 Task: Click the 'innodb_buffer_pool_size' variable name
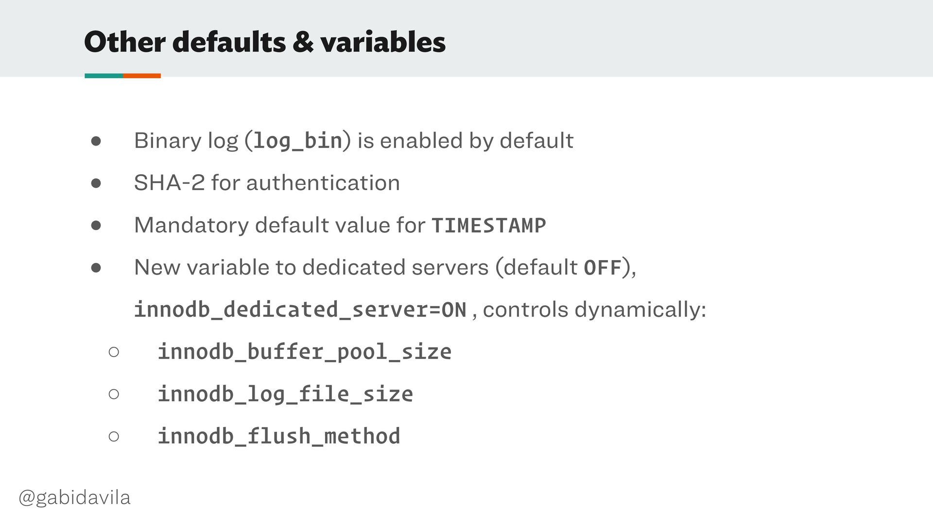tap(305, 352)
